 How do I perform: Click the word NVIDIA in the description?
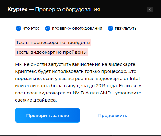[81, 93]
